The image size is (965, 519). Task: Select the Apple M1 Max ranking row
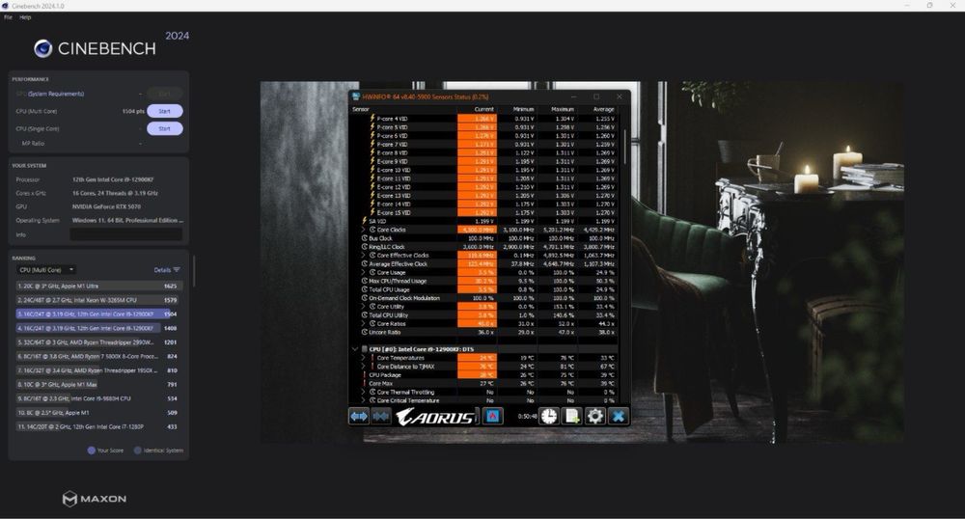click(x=97, y=384)
